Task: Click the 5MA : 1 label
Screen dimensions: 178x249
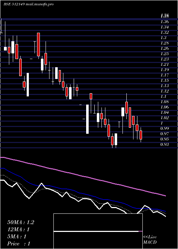Action: click(x=17, y=237)
